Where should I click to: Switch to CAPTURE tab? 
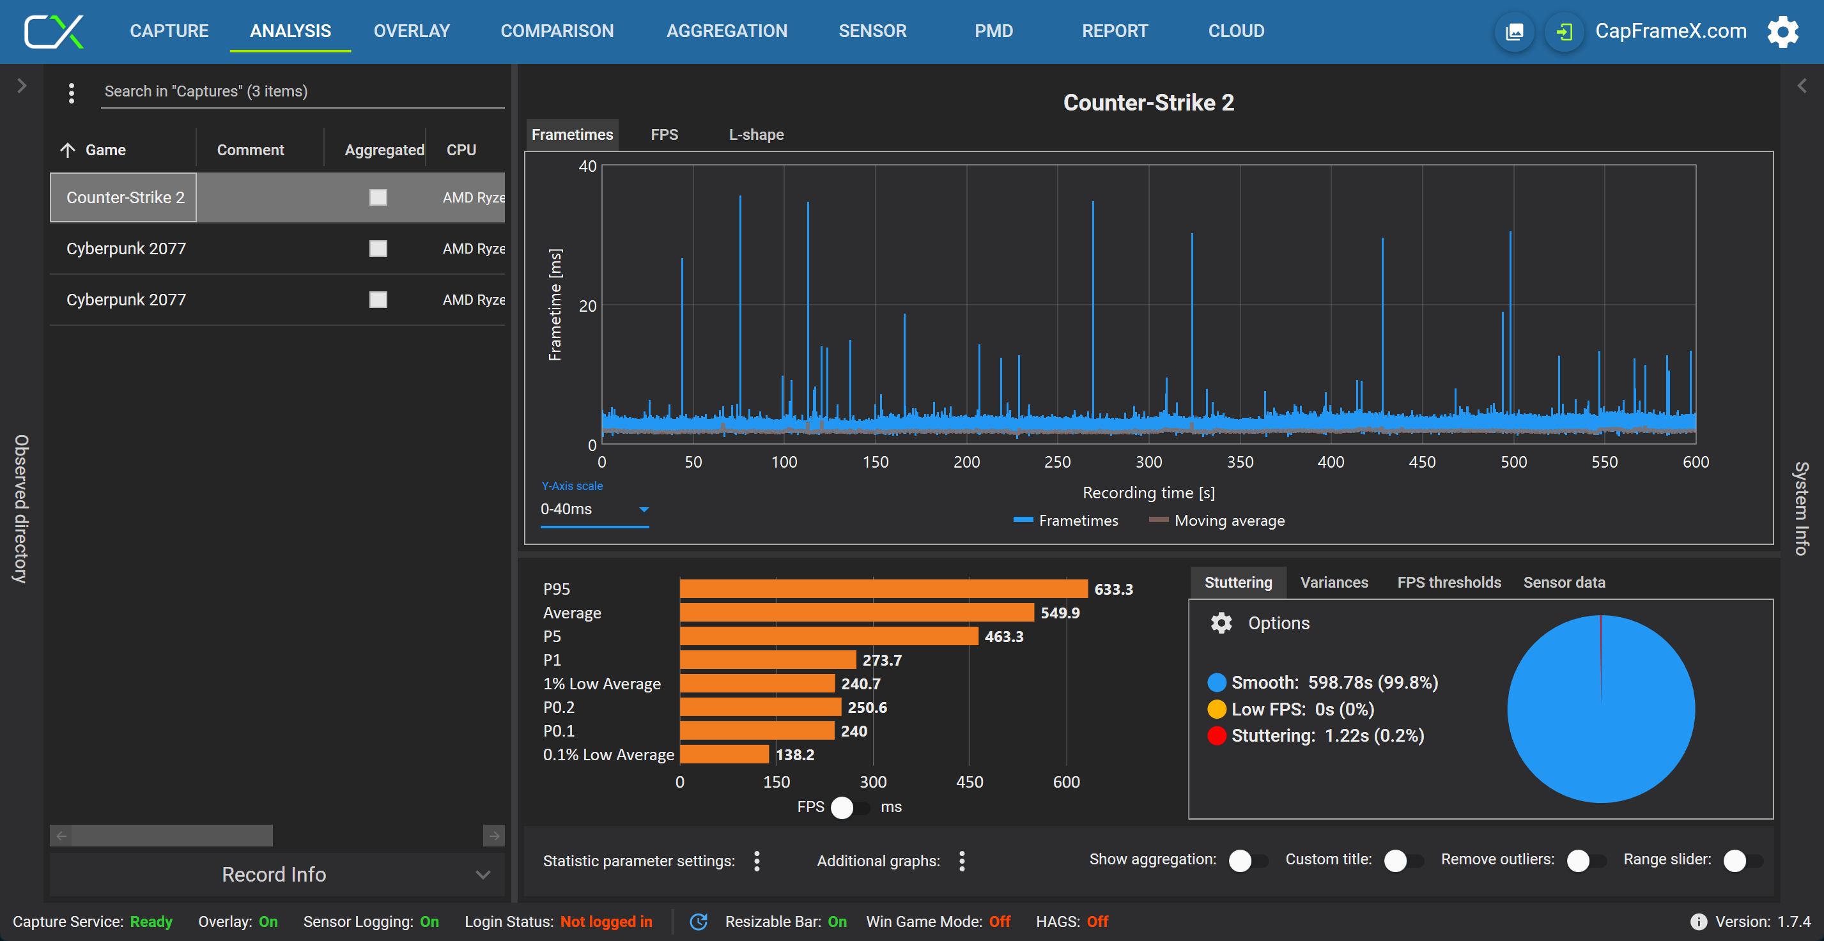tap(169, 31)
